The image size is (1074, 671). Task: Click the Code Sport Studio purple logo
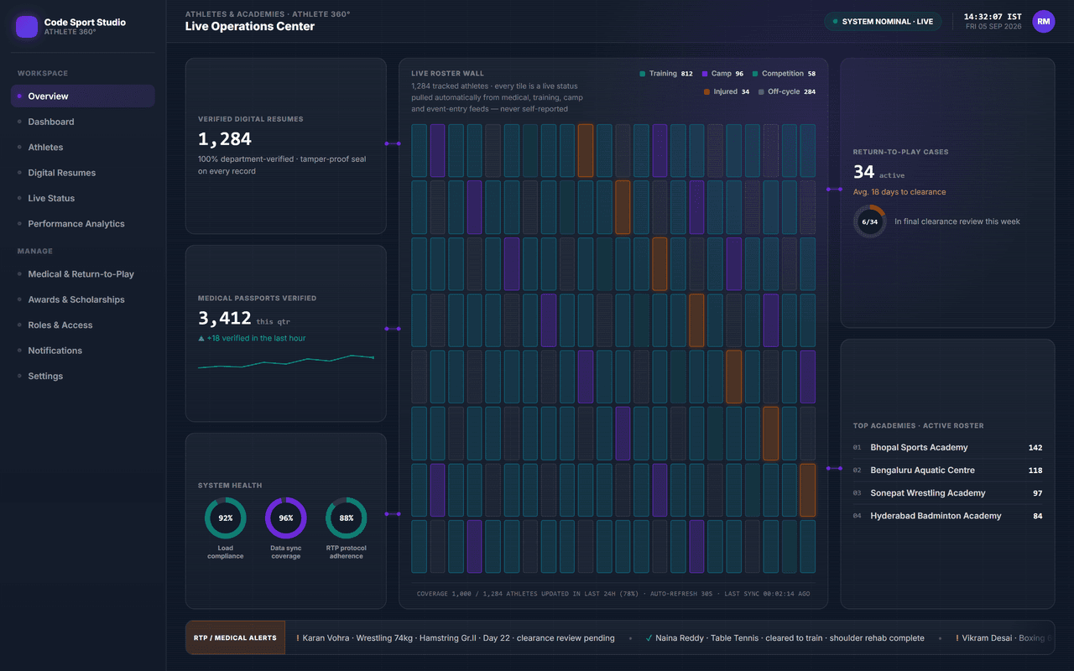click(x=27, y=27)
